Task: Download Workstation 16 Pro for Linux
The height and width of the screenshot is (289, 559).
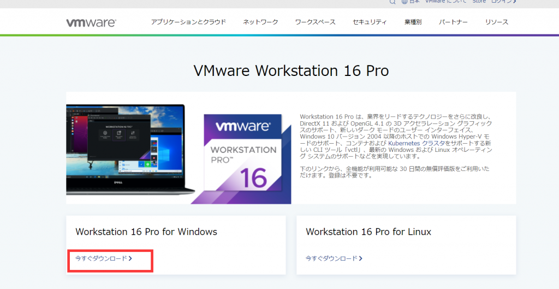Action: 334,258
